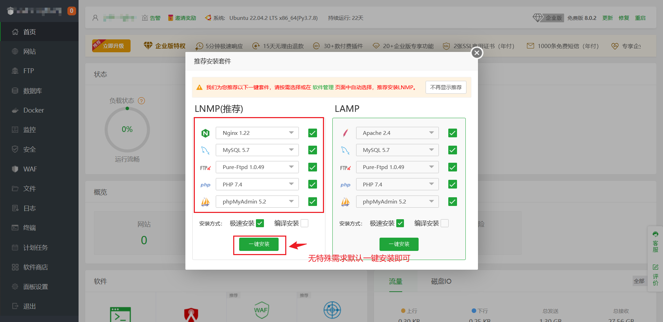This screenshot has height=322, width=663.
Task: Click the 修复 repair link
Action: coord(624,18)
